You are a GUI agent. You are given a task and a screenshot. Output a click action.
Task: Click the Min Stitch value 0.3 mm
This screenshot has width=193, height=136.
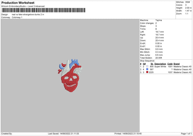tap(159, 52)
